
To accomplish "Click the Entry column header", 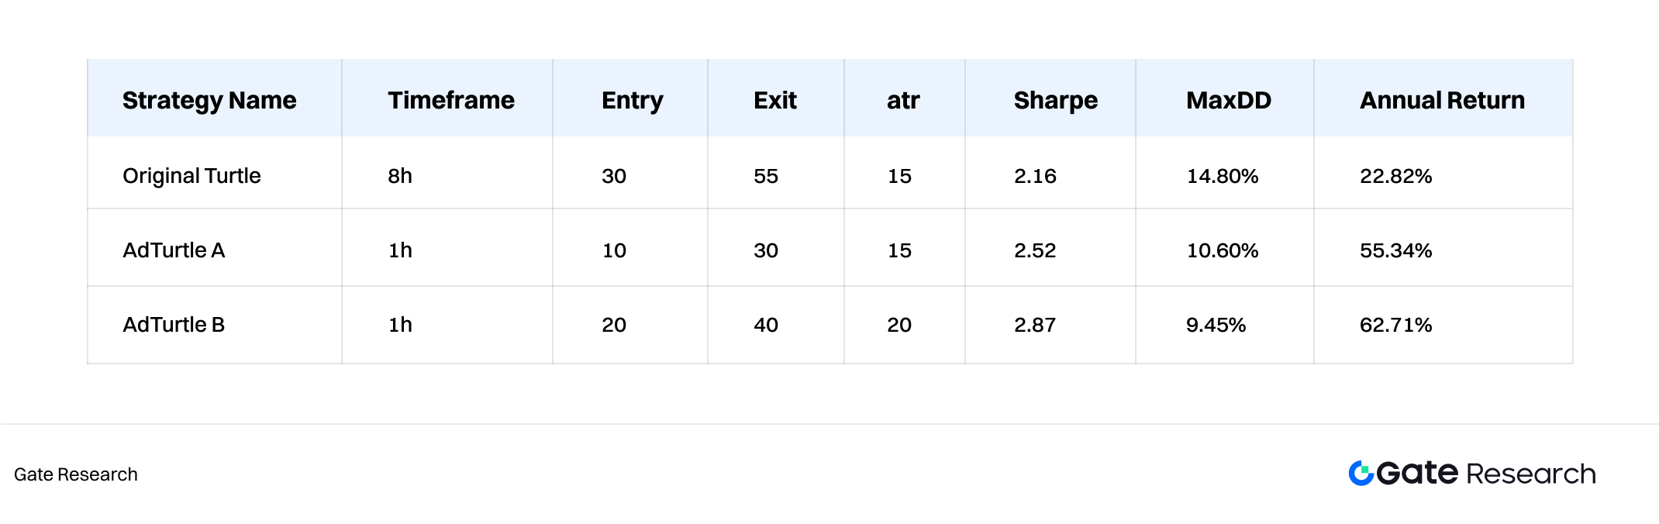I will [x=633, y=101].
